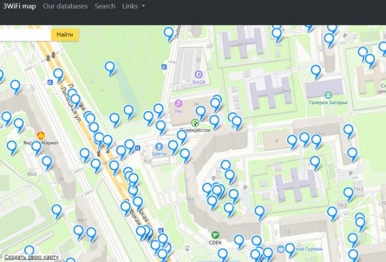Click the 7с3 building label

[147, 162]
